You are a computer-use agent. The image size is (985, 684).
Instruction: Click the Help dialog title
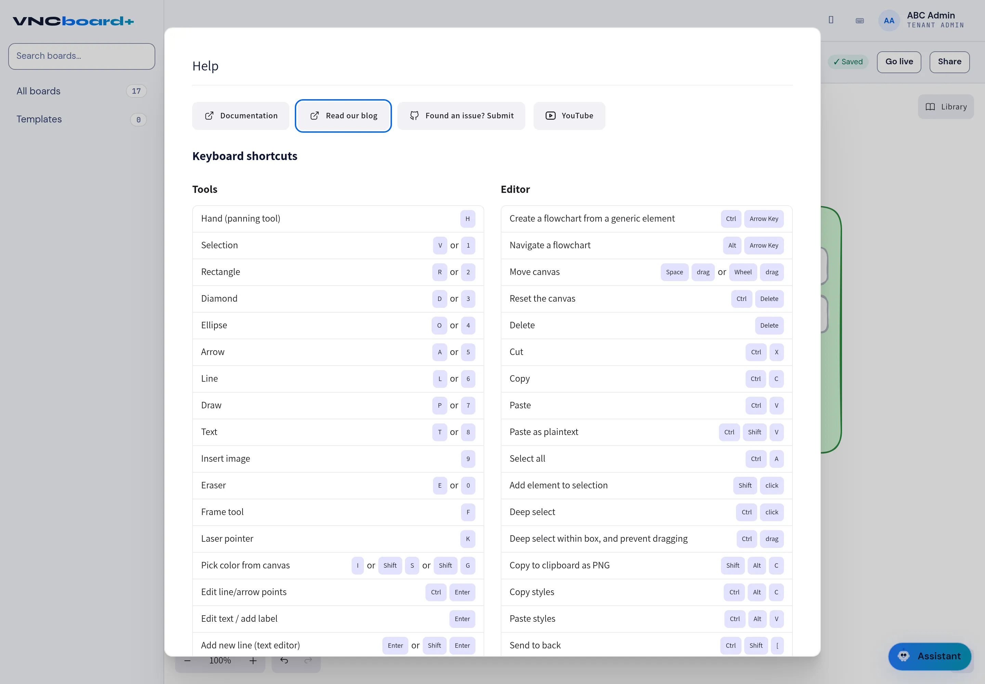pyautogui.click(x=205, y=66)
